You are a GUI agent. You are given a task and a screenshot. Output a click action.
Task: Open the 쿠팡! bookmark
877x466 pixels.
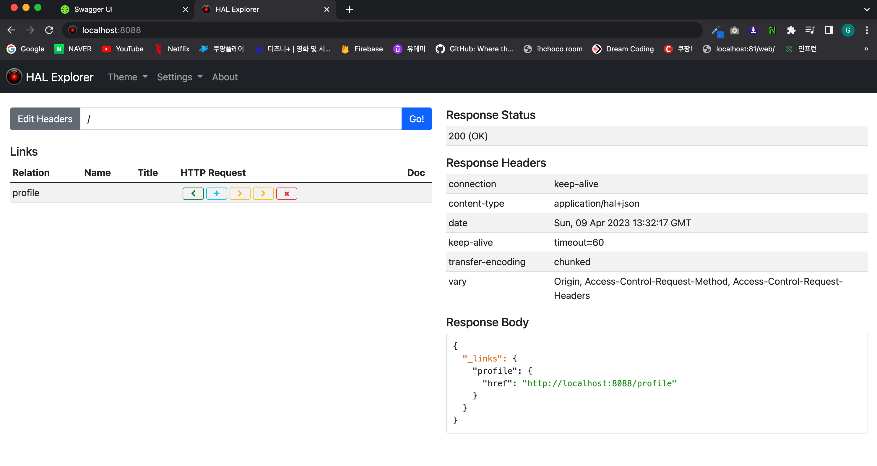(678, 49)
